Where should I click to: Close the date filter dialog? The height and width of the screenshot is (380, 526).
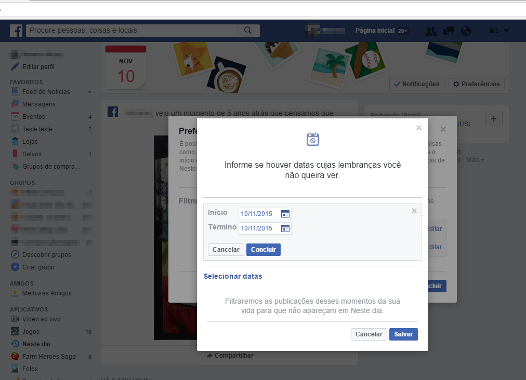[419, 128]
